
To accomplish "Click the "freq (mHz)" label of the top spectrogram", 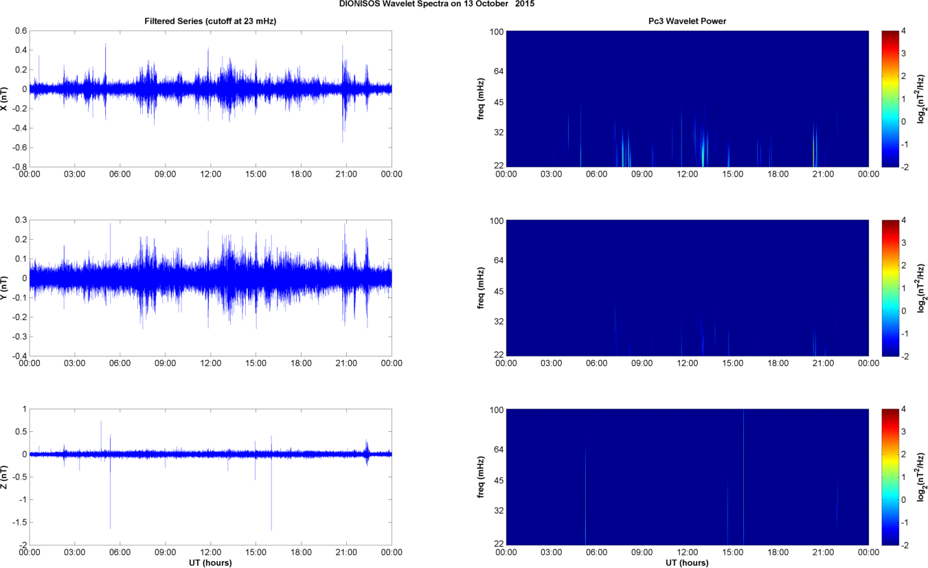I will coord(482,98).
